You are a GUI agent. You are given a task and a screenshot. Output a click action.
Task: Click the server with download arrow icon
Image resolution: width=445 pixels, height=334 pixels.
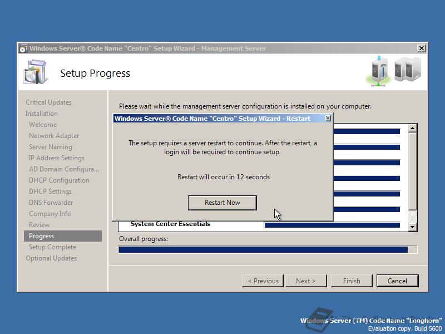[x=380, y=71]
